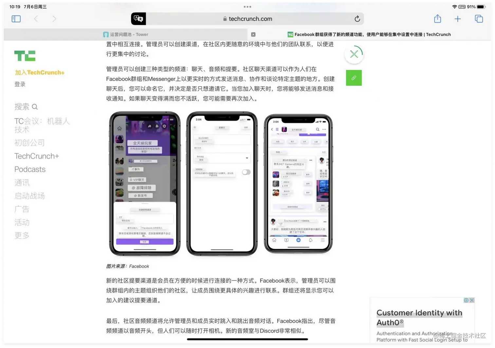Screen dimensions: 495x348
Task: Open the 初创公司 menu item
Action: point(29,143)
